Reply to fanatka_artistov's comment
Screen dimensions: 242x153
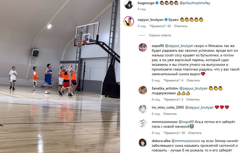(x=193, y=99)
